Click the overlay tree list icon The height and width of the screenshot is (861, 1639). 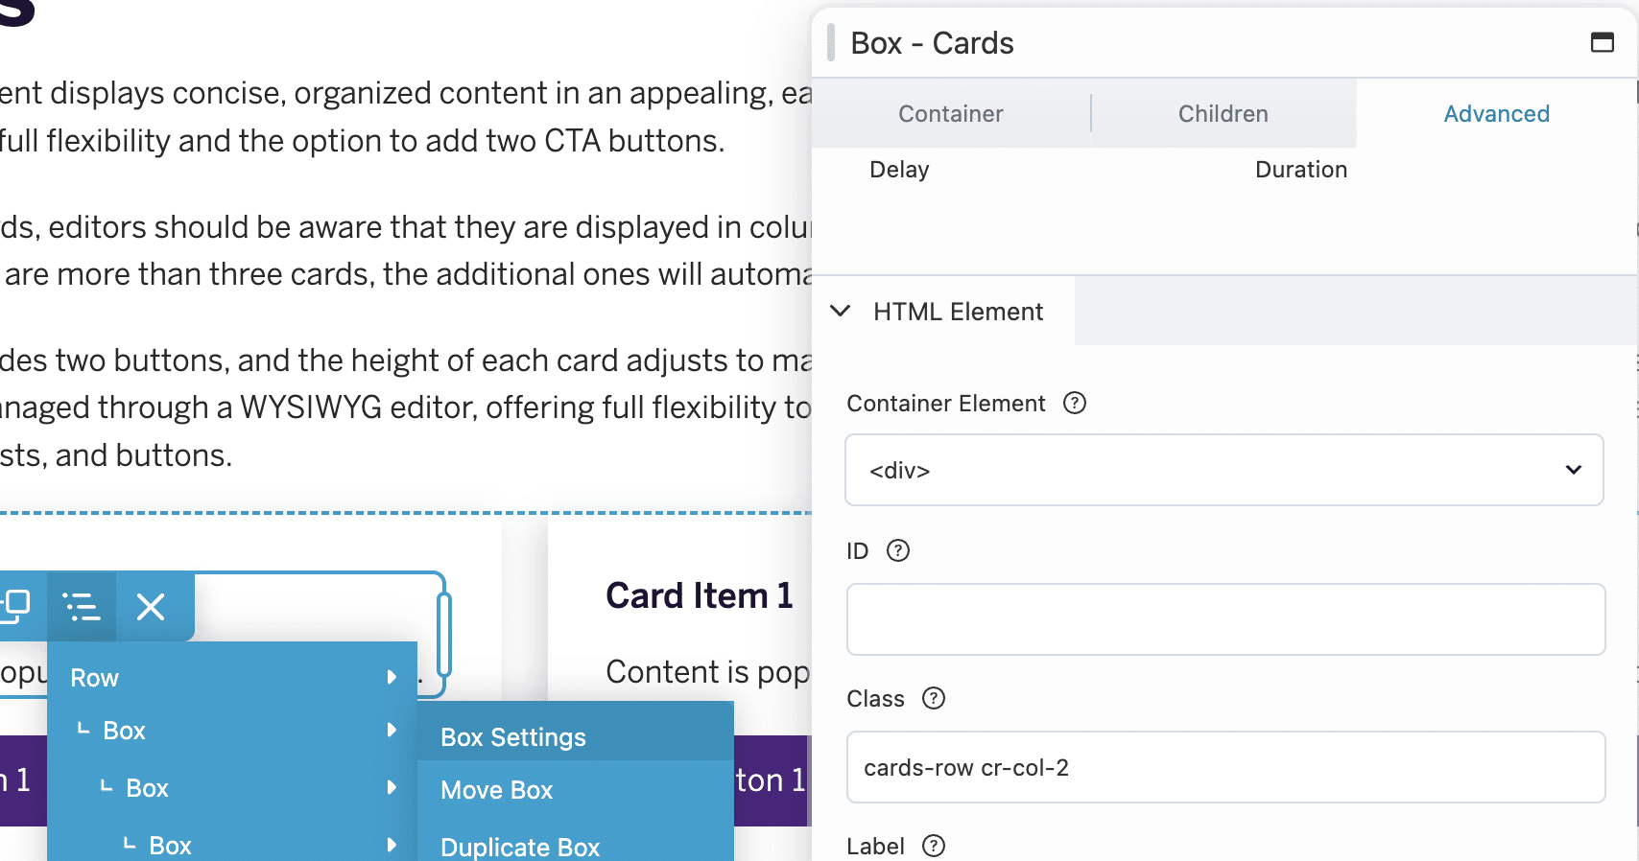click(x=82, y=606)
